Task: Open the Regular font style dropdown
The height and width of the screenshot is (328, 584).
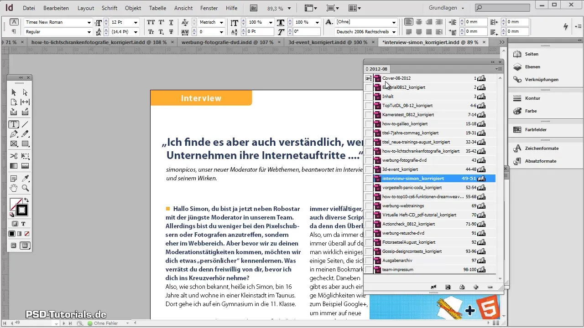Action: coord(89,32)
